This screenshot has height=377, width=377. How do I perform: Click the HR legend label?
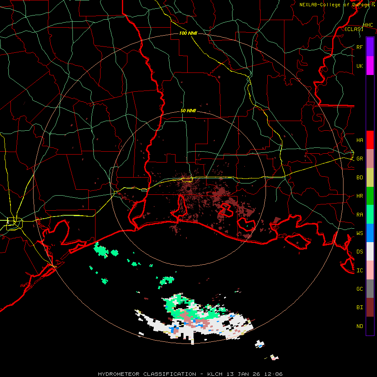[x=359, y=196]
